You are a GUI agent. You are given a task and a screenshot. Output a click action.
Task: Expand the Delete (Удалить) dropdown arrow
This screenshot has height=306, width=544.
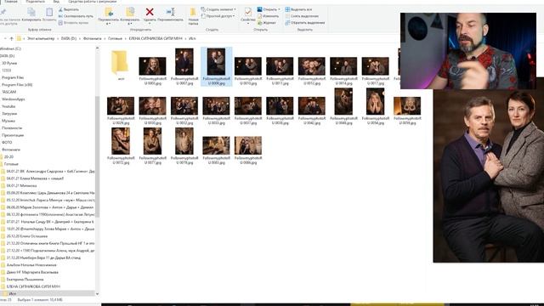(x=150, y=24)
